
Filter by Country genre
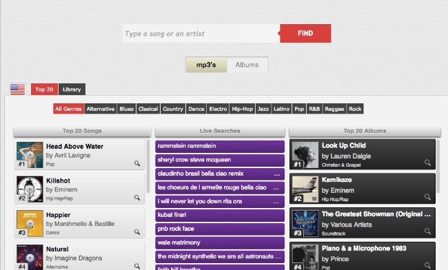173,109
